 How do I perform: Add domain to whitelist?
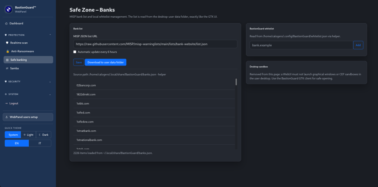358,45
